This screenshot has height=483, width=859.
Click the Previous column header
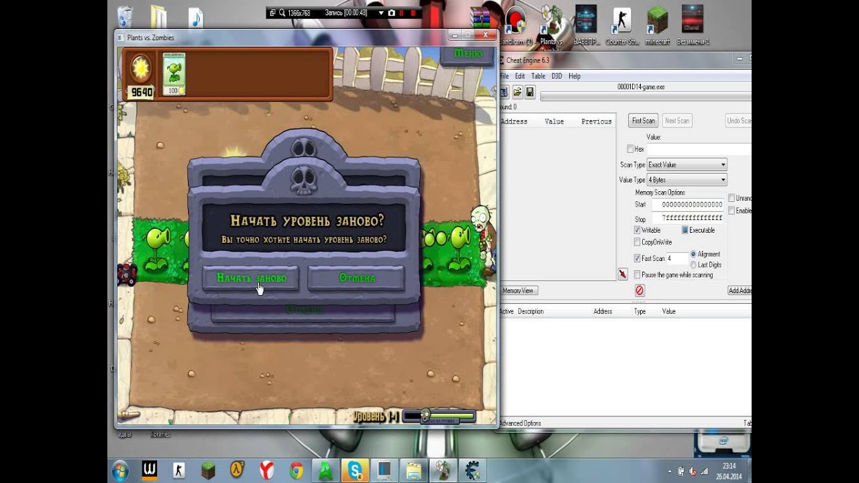(597, 121)
